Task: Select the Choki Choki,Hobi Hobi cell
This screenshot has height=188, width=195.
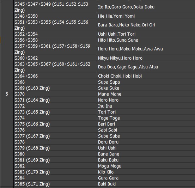Action: point(146,76)
